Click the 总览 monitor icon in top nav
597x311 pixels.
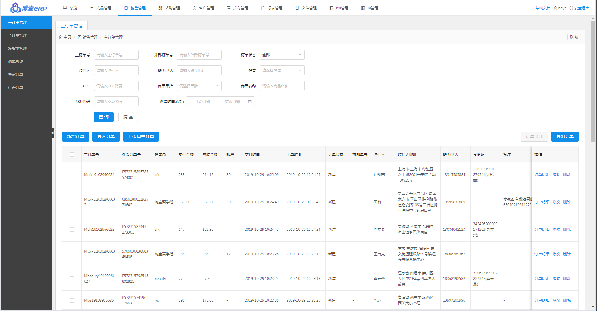point(65,8)
